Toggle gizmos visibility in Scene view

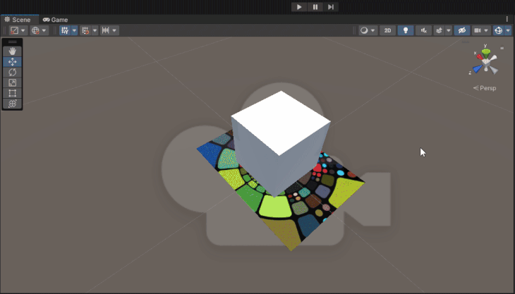[x=499, y=30]
